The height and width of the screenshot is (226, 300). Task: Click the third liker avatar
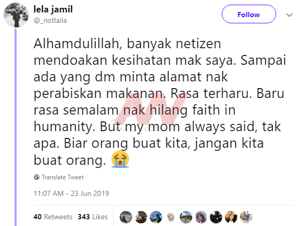point(156,217)
